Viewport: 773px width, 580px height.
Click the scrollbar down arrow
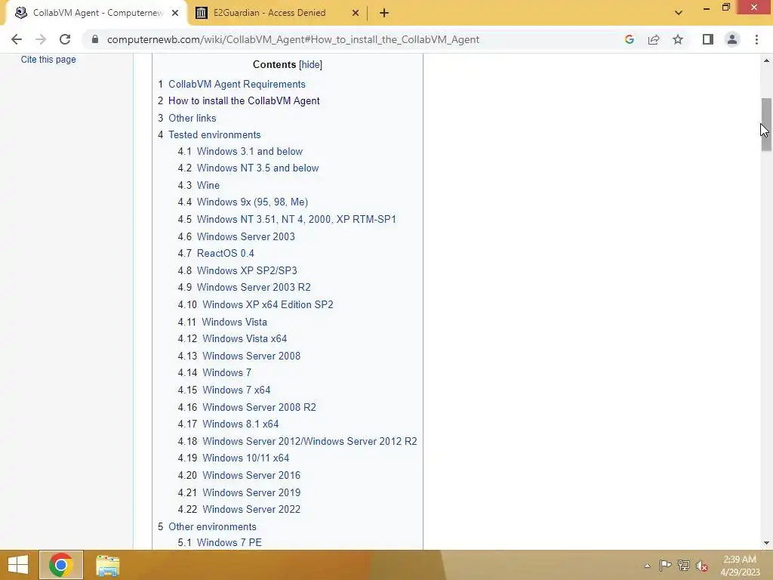766,543
